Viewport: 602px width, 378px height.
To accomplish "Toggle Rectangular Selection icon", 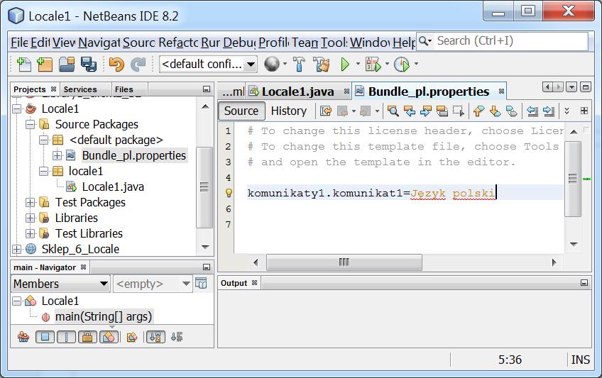I will [x=459, y=111].
